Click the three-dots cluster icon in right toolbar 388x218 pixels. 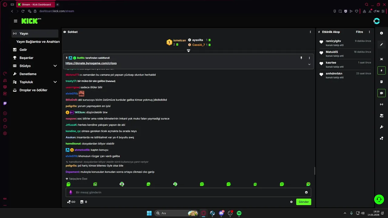pos(382,138)
